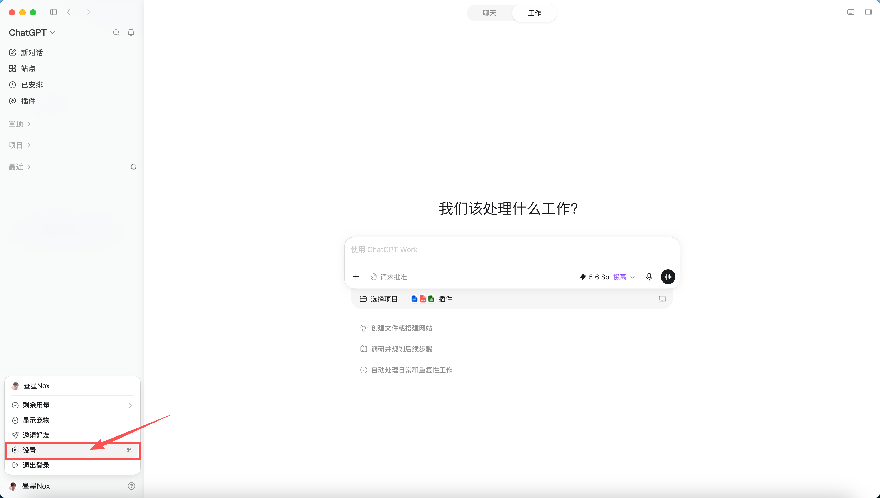
Task: Open the 5.6 Sol 极高 model dropdown
Action: pyautogui.click(x=607, y=277)
